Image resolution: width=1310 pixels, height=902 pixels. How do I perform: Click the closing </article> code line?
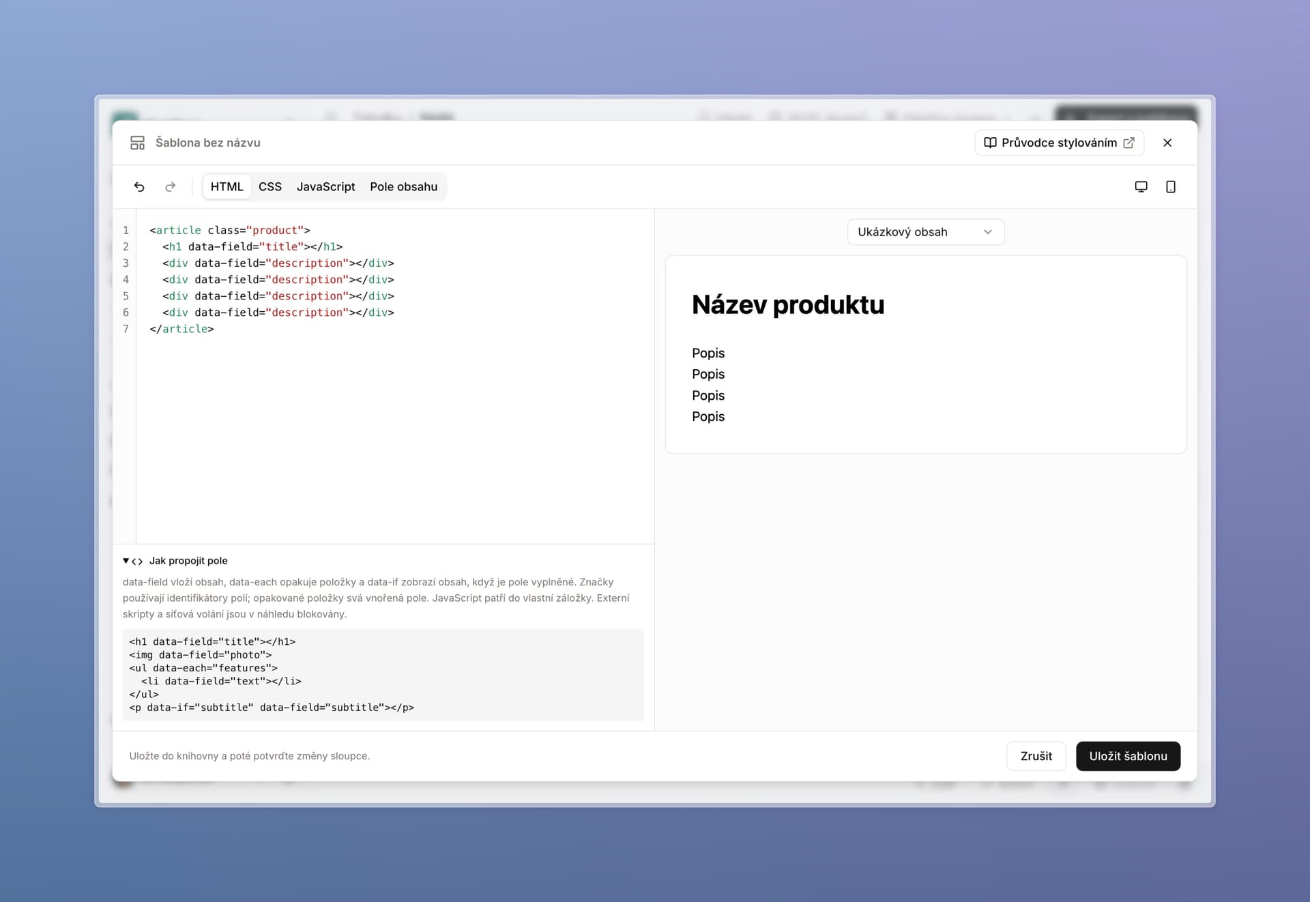point(181,329)
